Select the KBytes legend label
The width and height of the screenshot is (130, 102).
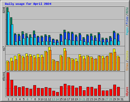[127, 92]
